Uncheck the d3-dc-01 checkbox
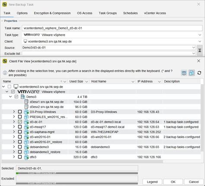 pyautogui.click(x=20, y=122)
